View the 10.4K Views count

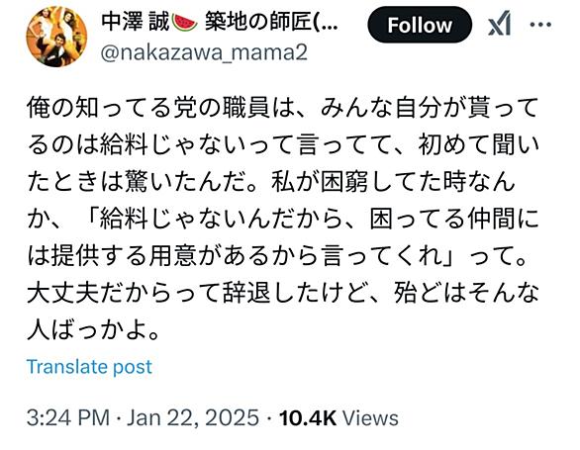click(338, 417)
